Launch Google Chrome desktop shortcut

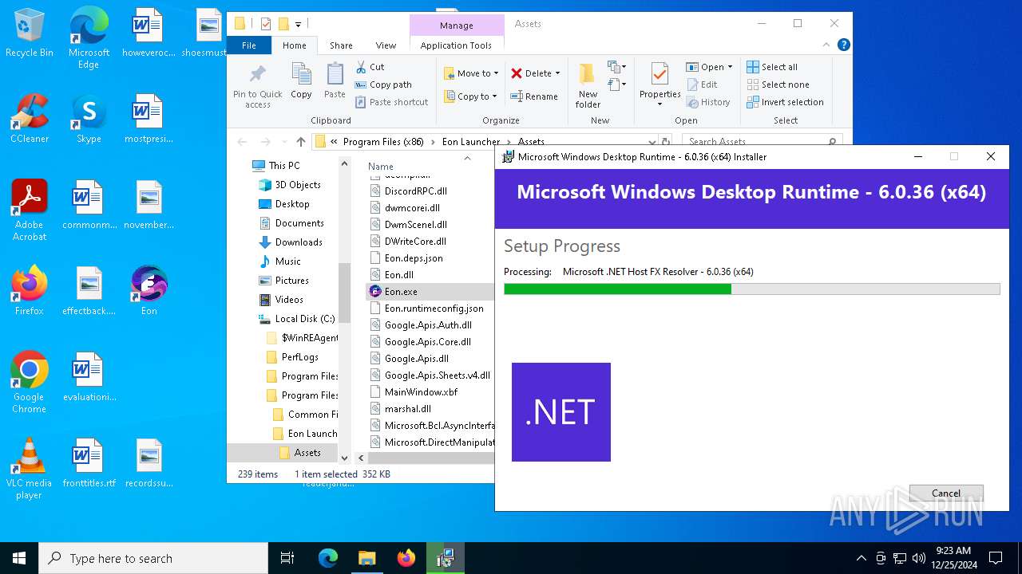point(30,383)
